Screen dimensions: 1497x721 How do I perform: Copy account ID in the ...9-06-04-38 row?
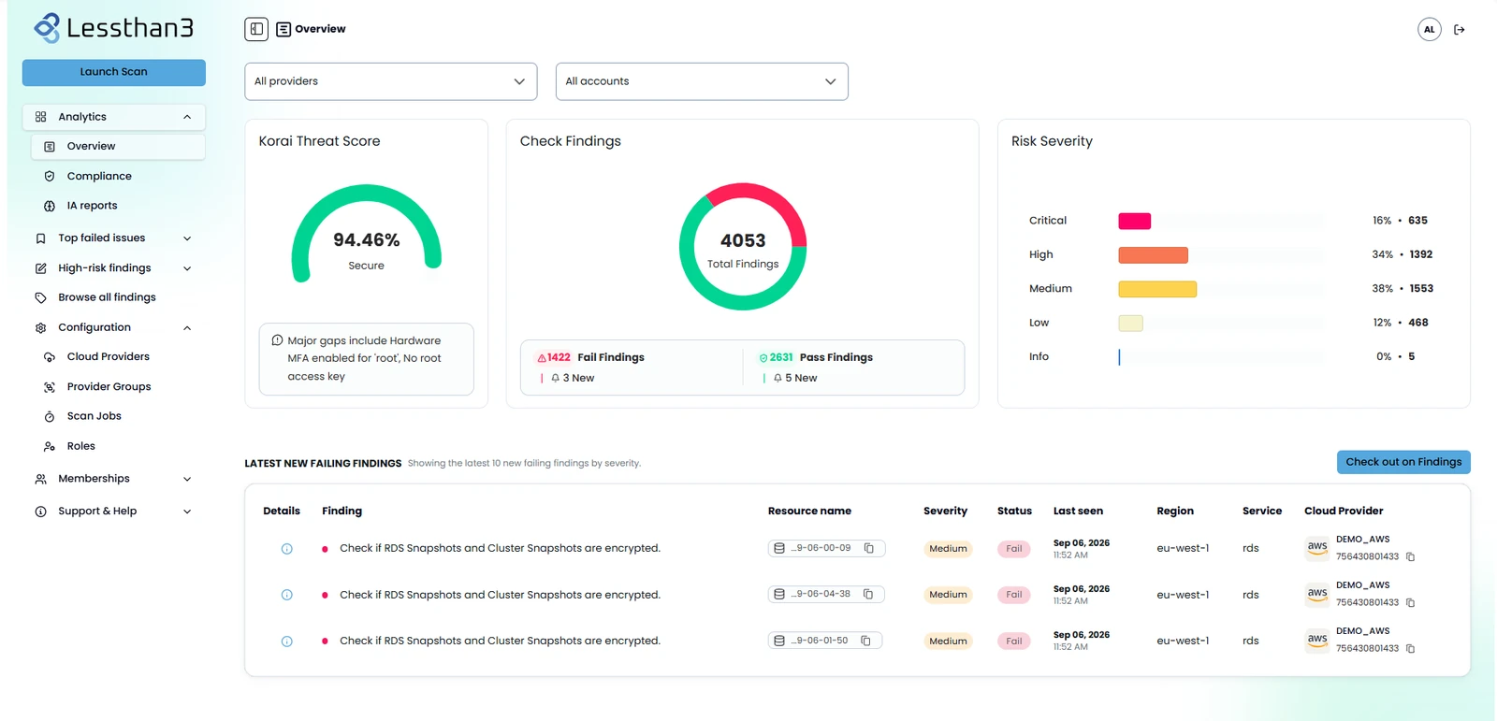click(1411, 603)
